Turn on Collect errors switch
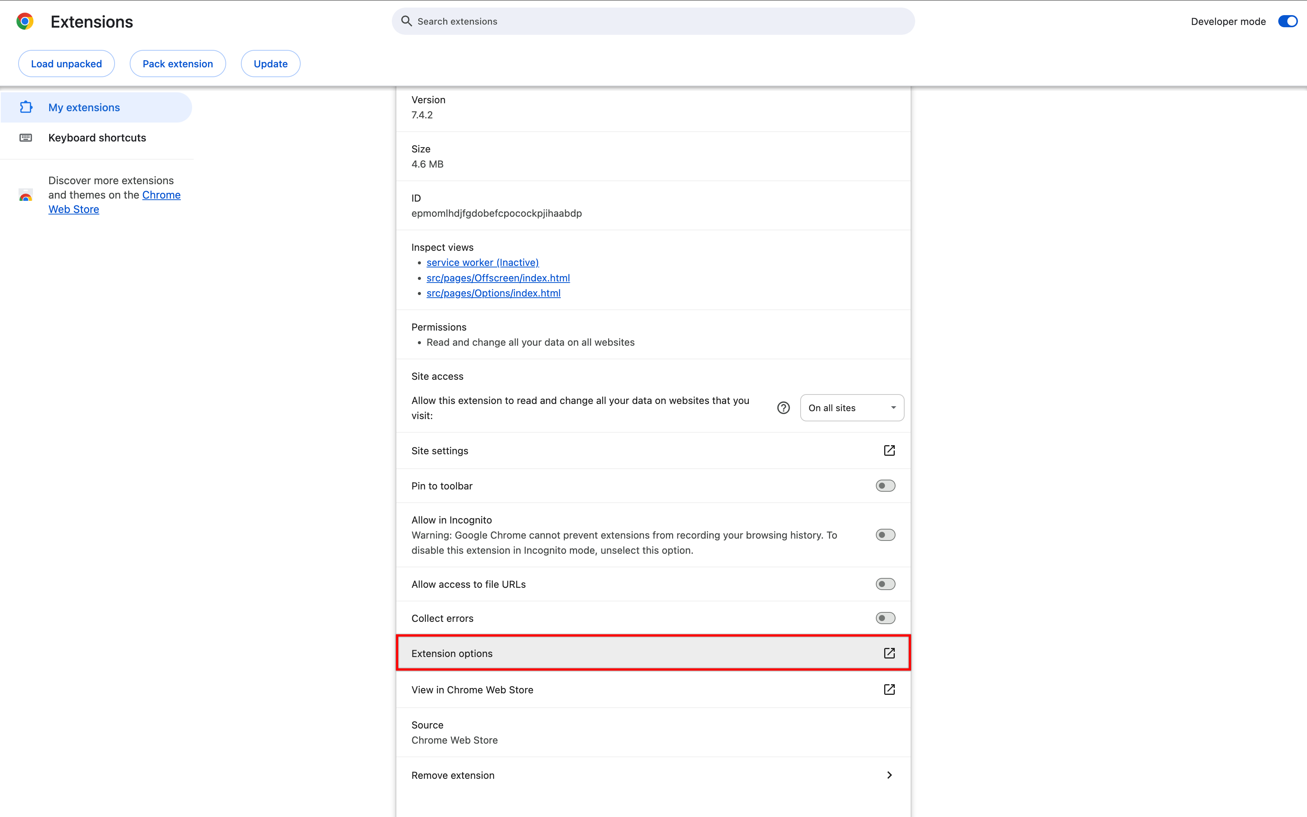Viewport: 1307px width, 817px height. pos(885,618)
